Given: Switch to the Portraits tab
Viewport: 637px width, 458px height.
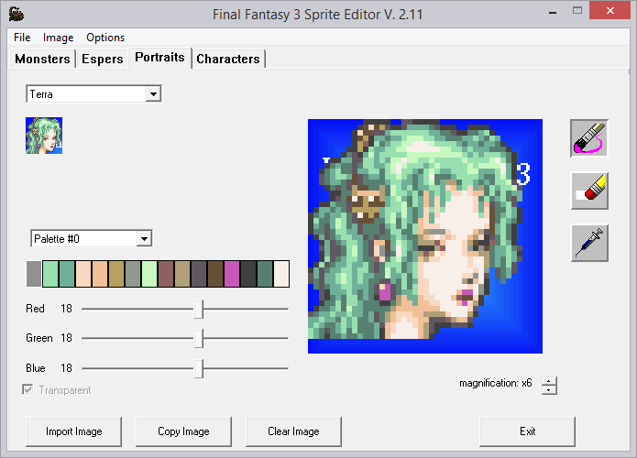Looking at the screenshot, I should coord(159,57).
